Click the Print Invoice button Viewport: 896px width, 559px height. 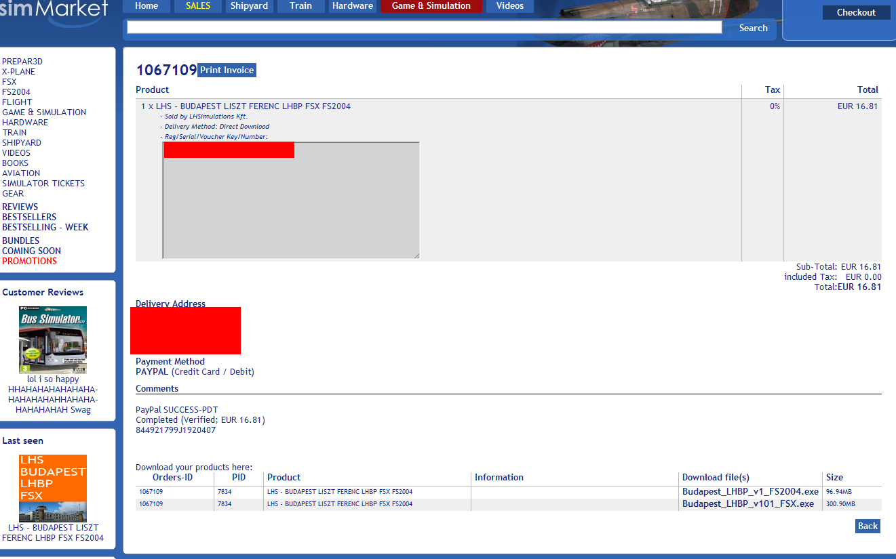(227, 70)
